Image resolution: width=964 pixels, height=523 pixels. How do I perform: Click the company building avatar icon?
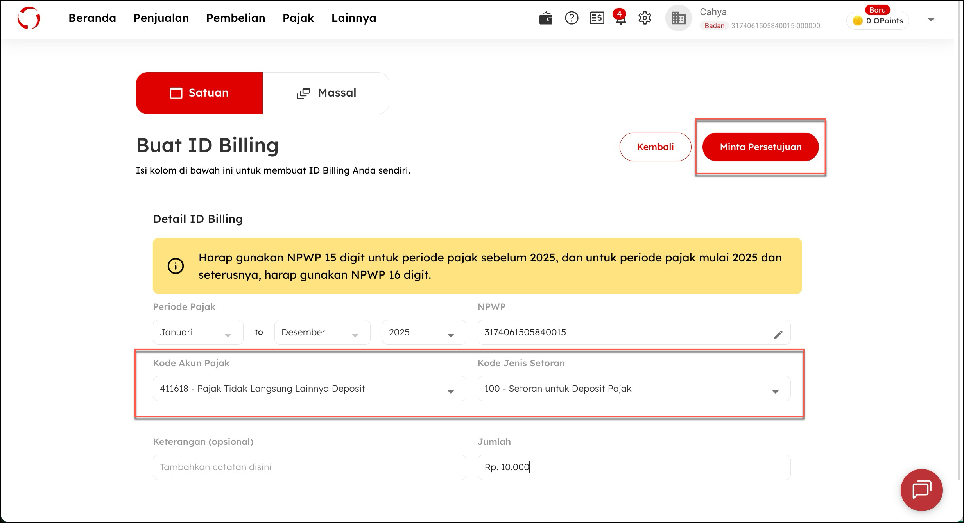tap(678, 18)
